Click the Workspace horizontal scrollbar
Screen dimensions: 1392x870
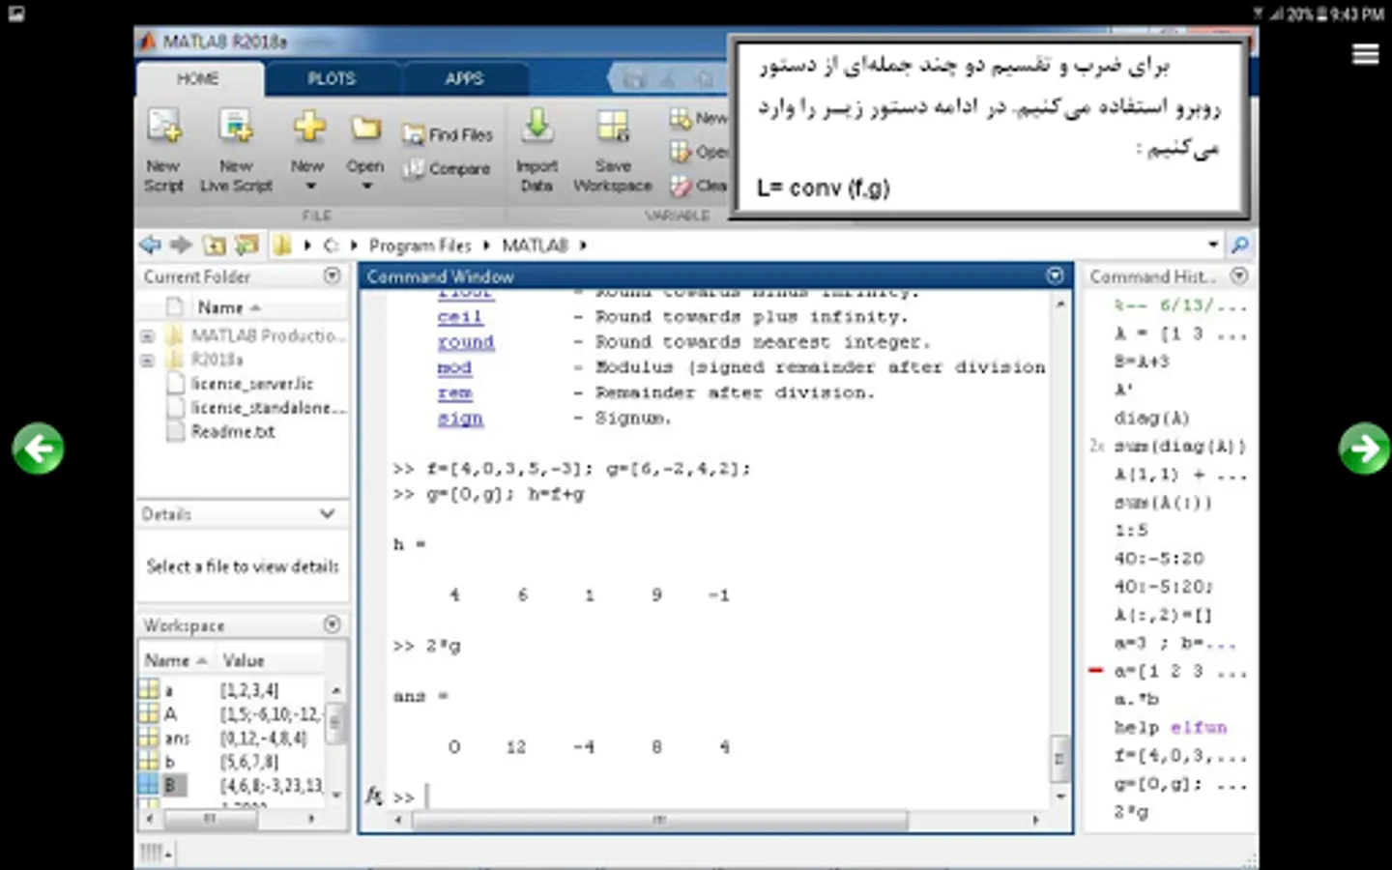[210, 819]
